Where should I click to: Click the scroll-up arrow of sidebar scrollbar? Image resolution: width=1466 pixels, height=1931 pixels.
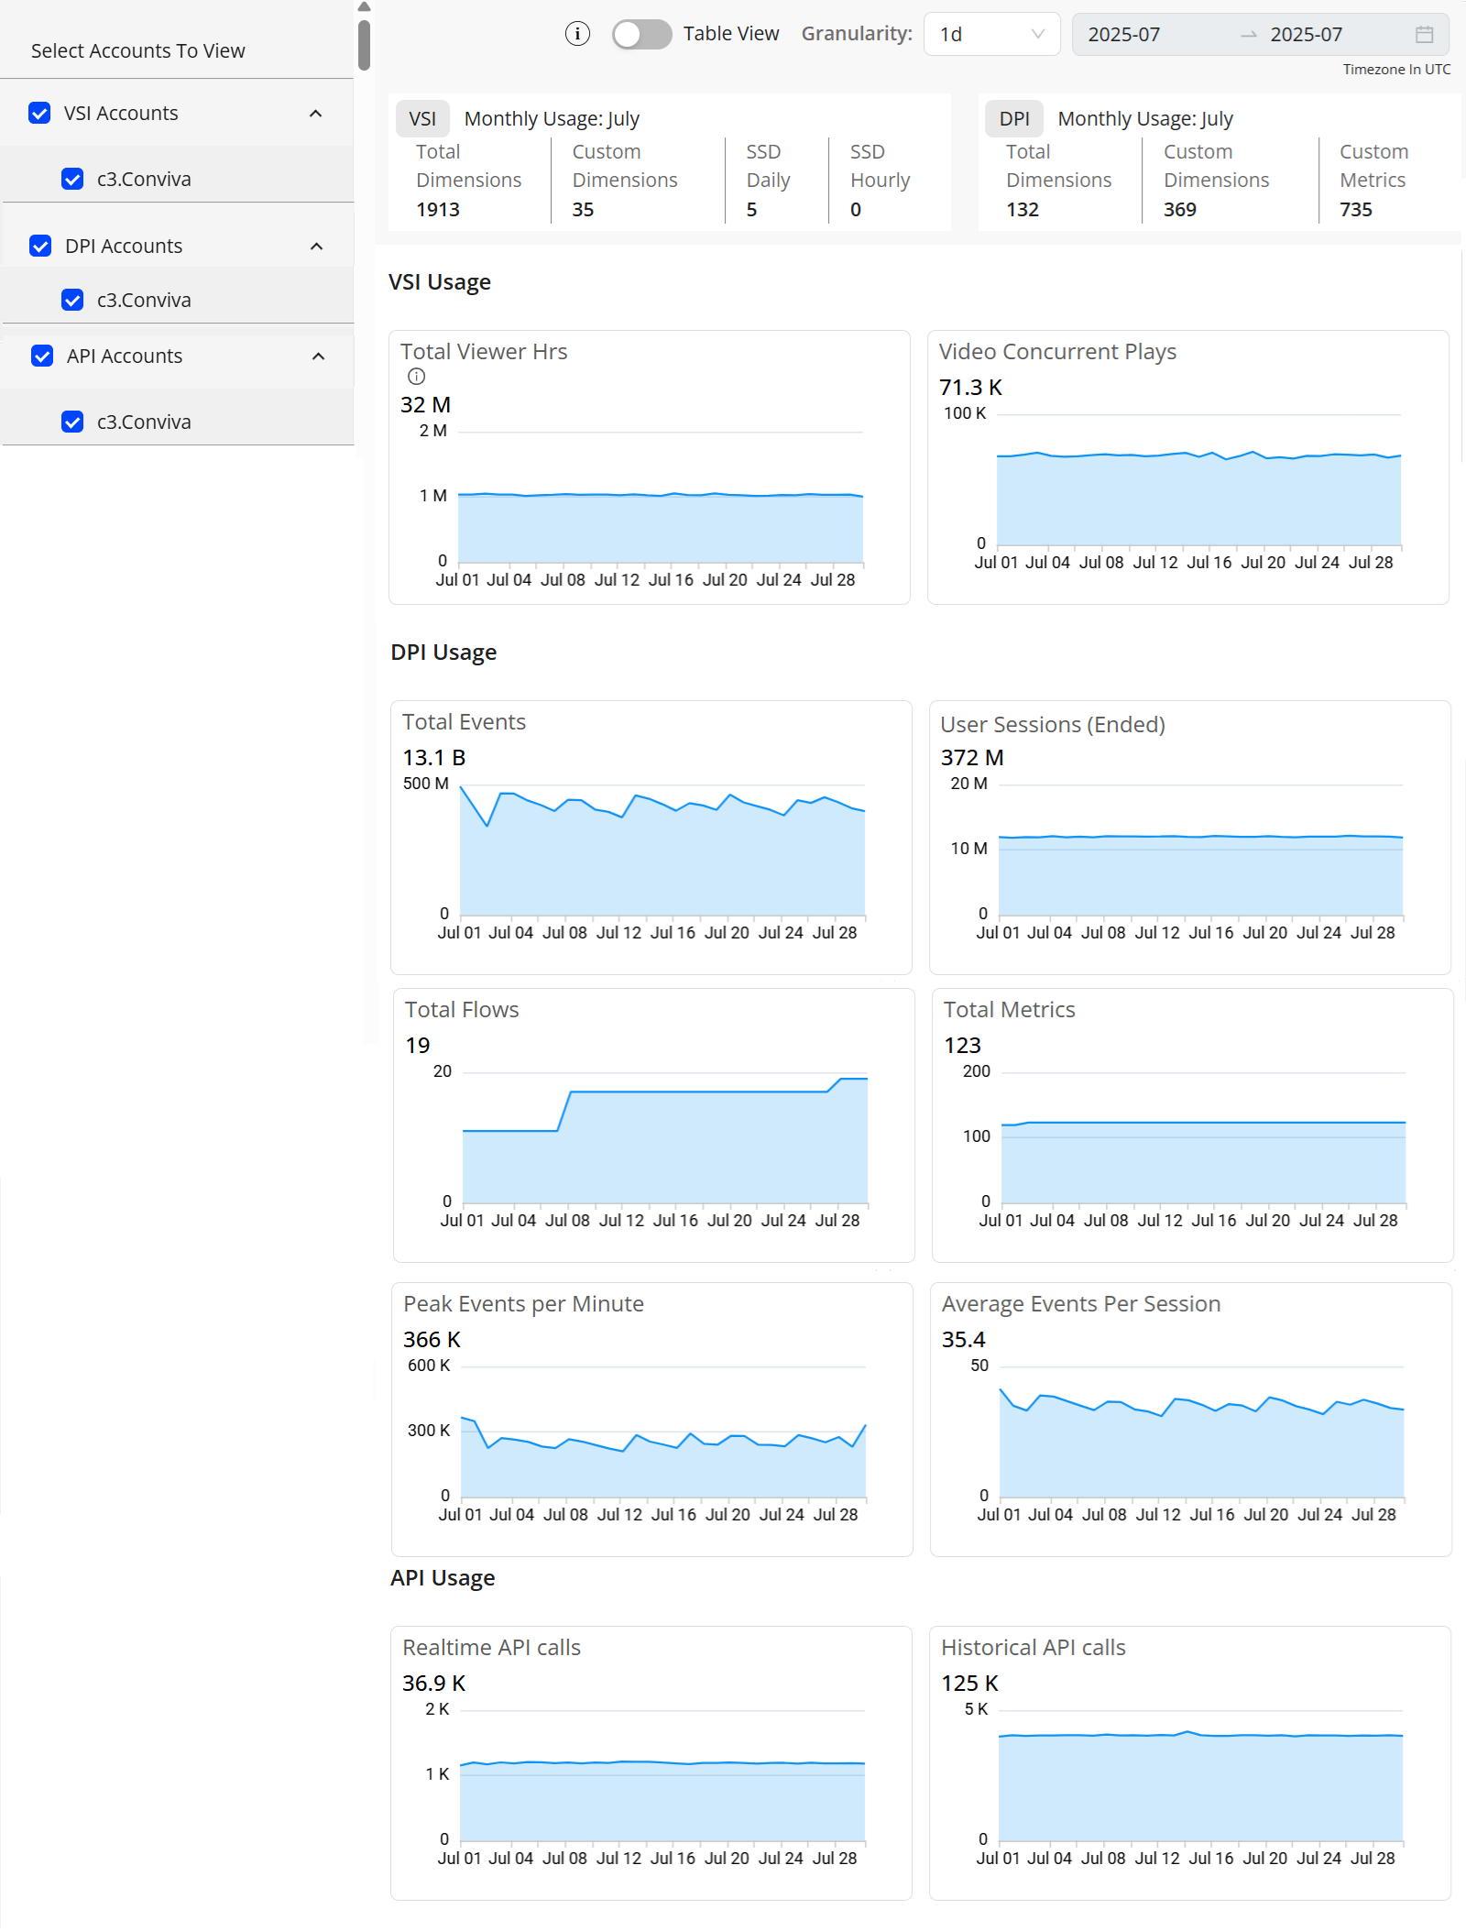click(x=364, y=7)
